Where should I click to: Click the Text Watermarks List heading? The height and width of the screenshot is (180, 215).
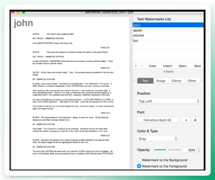[x=154, y=19]
